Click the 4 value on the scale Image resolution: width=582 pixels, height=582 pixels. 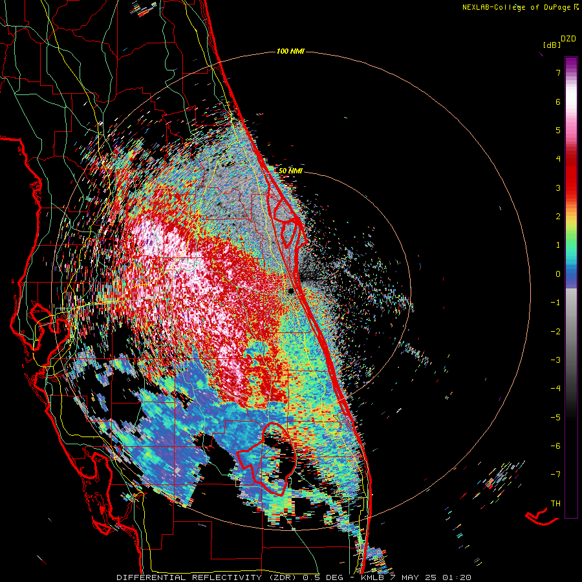[558, 159]
